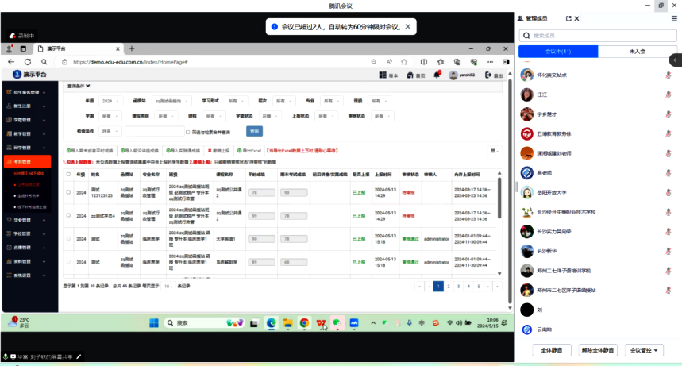This screenshot has height=366, width=682.
Task: Click the blue 查询 search button
Action: click(x=254, y=131)
